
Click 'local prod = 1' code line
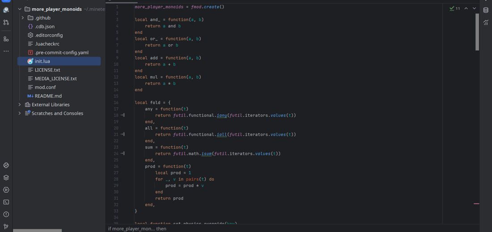tap(173, 173)
